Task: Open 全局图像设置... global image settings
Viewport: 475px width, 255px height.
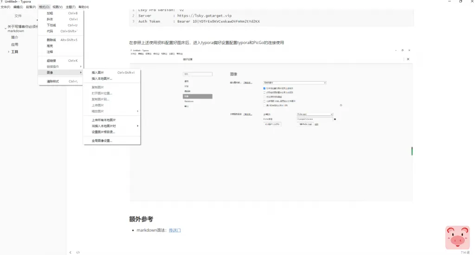Action: pos(112,141)
